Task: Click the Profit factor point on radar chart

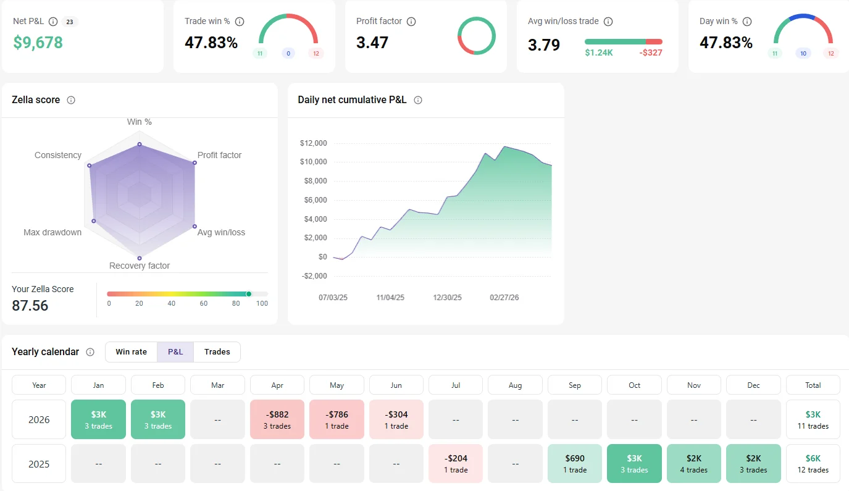Action: 194,163
